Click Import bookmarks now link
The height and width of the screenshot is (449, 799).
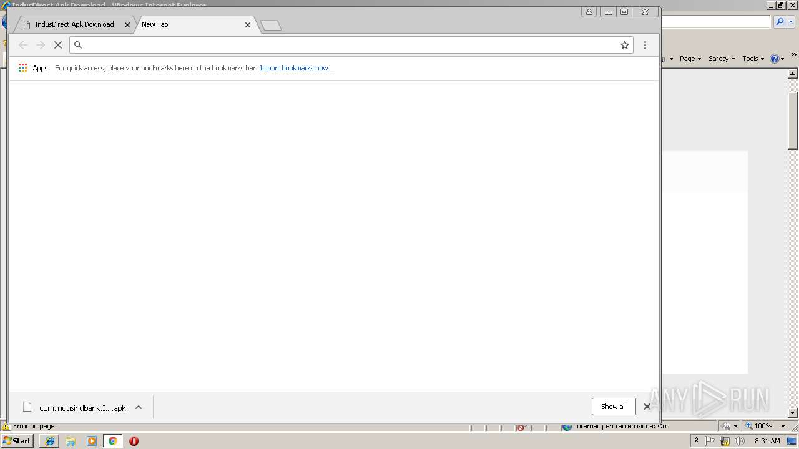point(297,68)
